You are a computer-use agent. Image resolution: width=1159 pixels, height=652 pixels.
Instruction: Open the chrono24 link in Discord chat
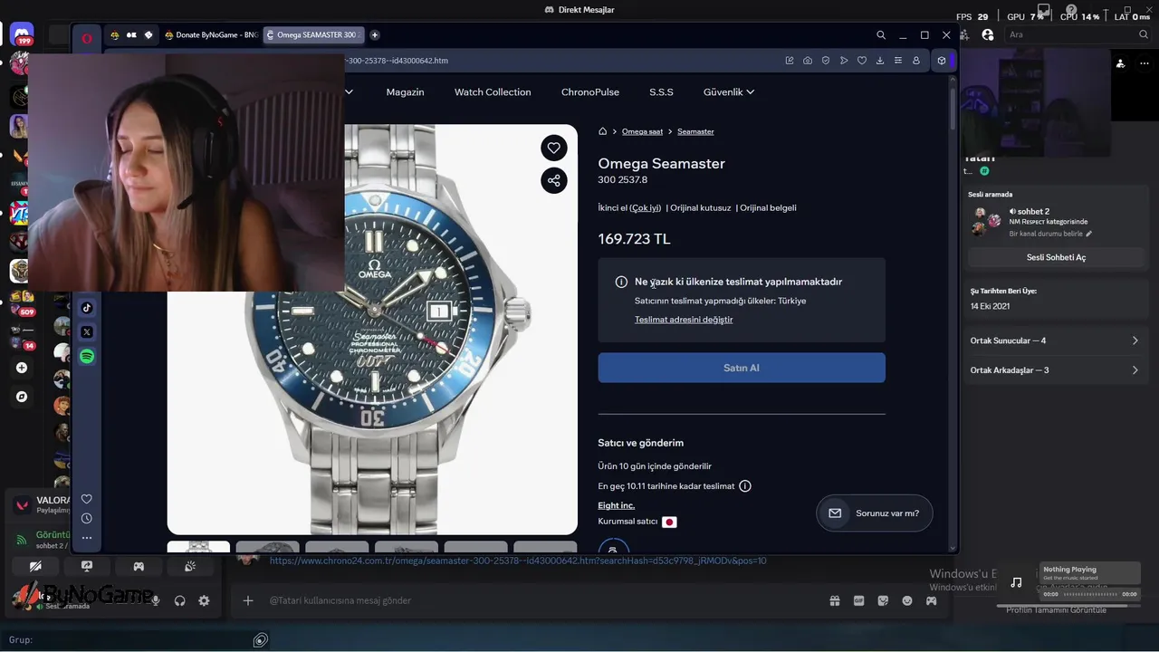(518, 561)
